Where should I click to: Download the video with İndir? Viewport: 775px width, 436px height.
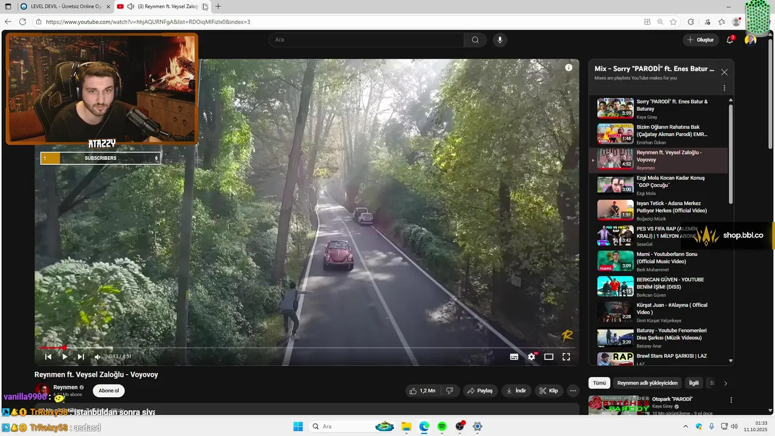tap(516, 391)
